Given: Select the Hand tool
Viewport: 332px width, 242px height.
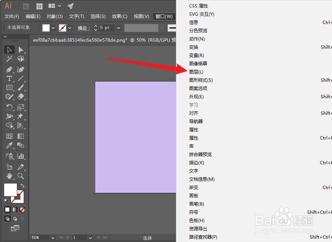Looking at the screenshot, I should pyautogui.click(x=9, y=176).
